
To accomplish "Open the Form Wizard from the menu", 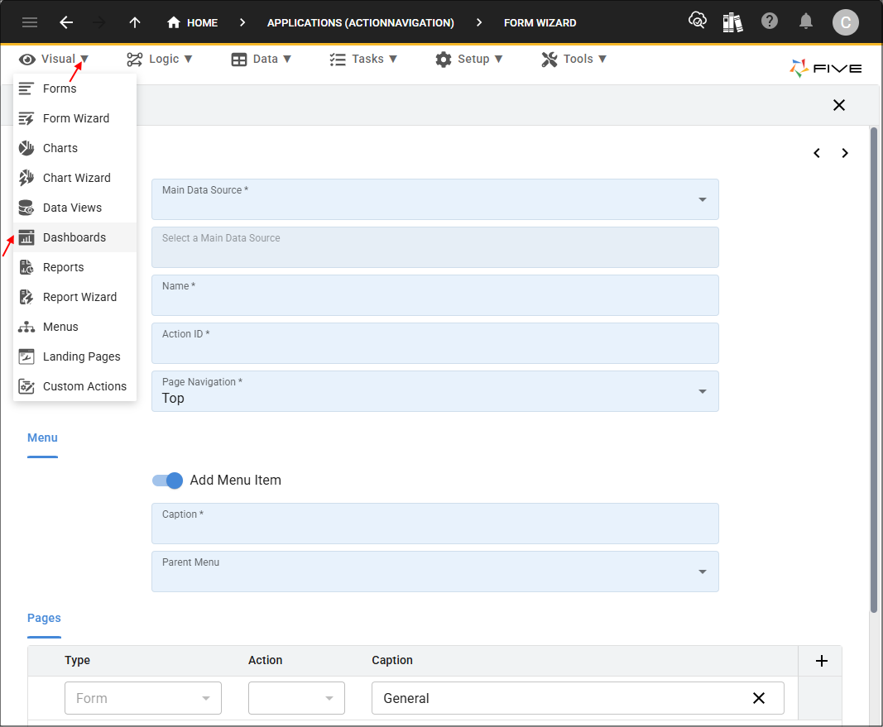I will pyautogui.click(x=75, y=118).
